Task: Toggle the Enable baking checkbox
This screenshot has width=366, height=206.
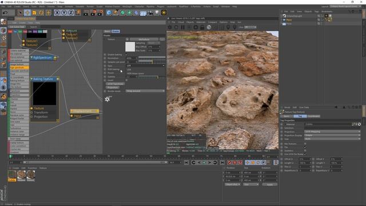Action: coord(126,54)
